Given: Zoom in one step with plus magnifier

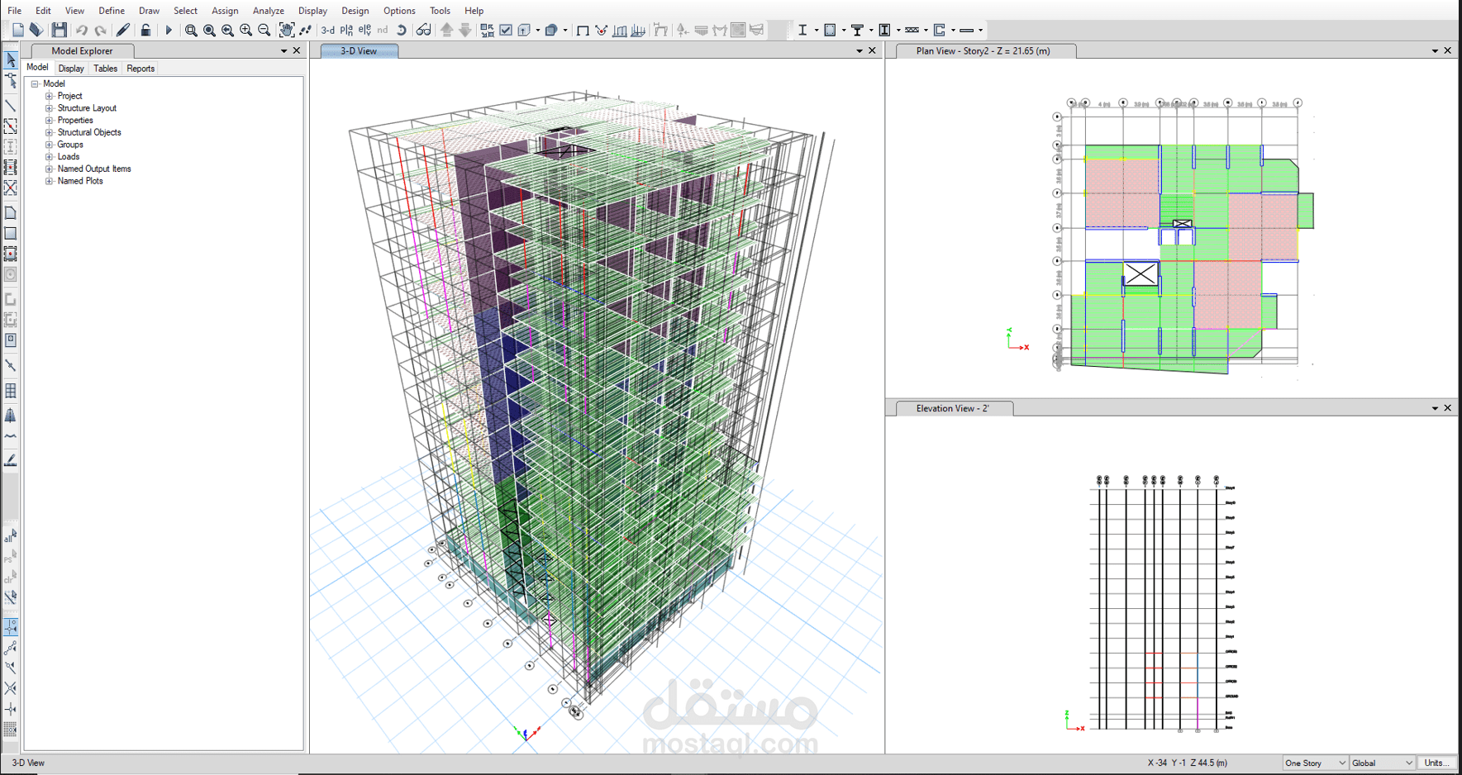Looking at the screenshot, I should click(x=245, y=31).
